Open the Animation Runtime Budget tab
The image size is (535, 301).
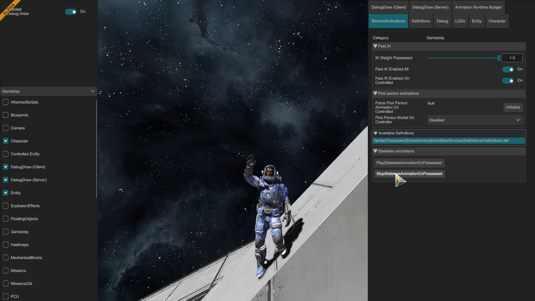pyautogui.click(x=478, y=7)
